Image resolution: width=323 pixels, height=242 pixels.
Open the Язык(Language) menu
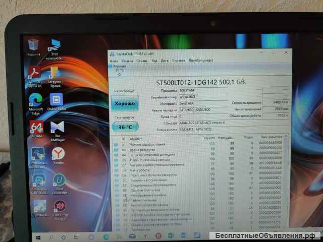coord(201,60)
